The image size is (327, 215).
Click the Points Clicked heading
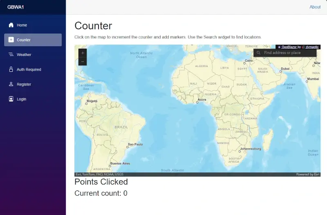101,182
